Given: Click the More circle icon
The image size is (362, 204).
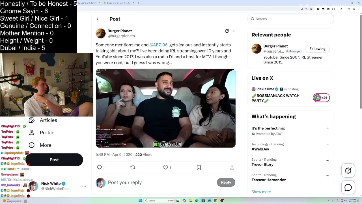Looking at the screenshot, I should (x=32, y=145).
